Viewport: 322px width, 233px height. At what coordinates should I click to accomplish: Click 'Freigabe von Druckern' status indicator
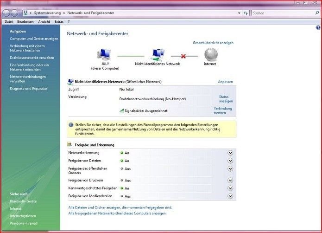[x=122, y=181]
